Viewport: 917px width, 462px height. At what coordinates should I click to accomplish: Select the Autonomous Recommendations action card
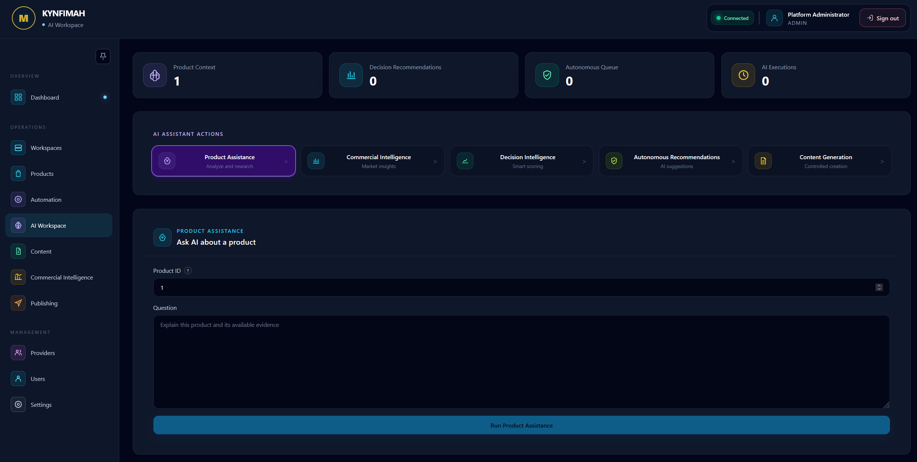671,161
